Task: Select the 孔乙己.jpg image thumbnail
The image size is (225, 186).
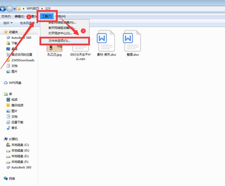Action: pos(54,48)
